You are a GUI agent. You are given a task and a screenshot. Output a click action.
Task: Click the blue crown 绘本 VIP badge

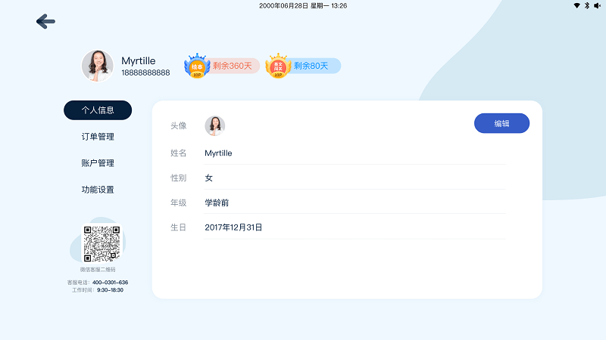197,66
